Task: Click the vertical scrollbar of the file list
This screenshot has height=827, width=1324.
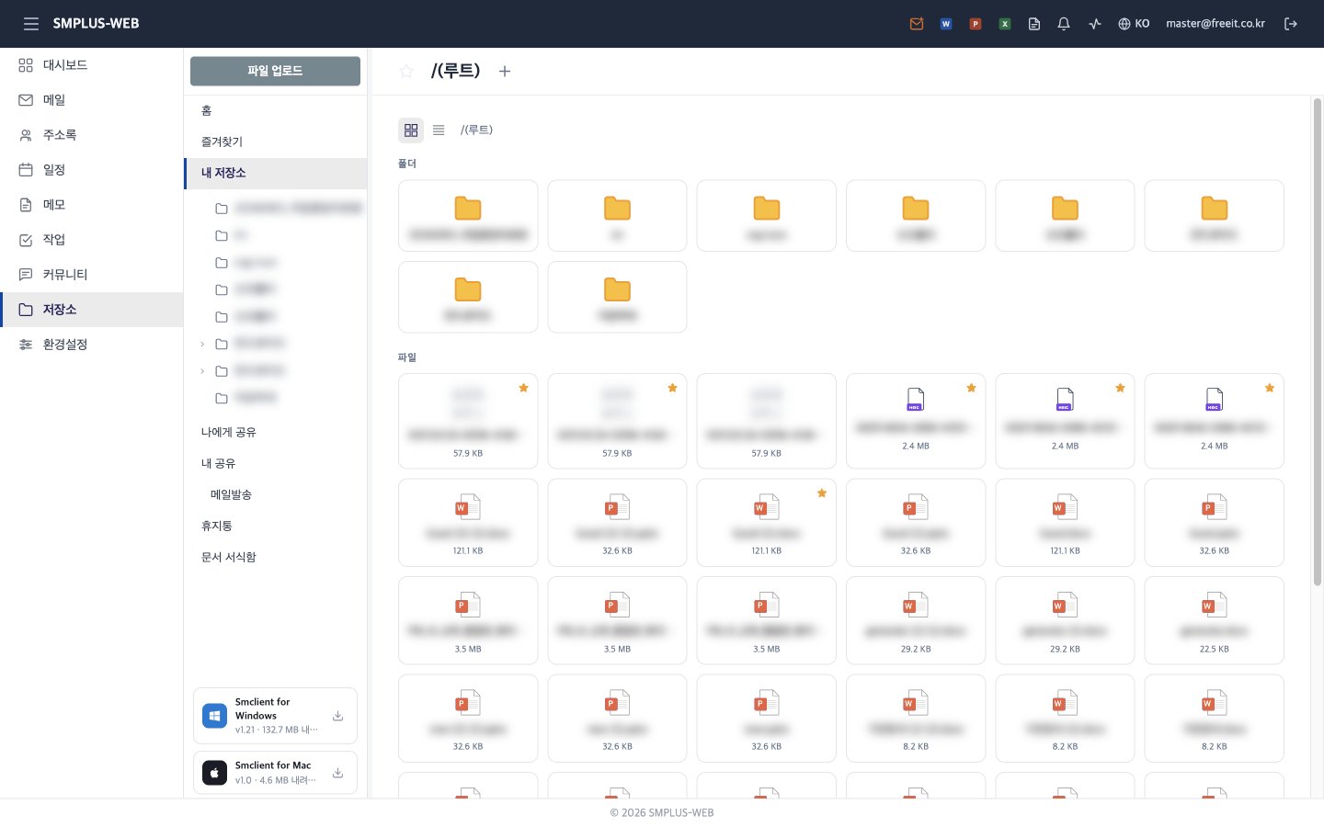Action: click(x=1318, y=342)
